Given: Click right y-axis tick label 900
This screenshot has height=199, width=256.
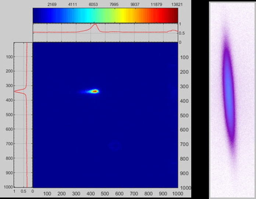Looking at the screenshot, I should (184, 173).
